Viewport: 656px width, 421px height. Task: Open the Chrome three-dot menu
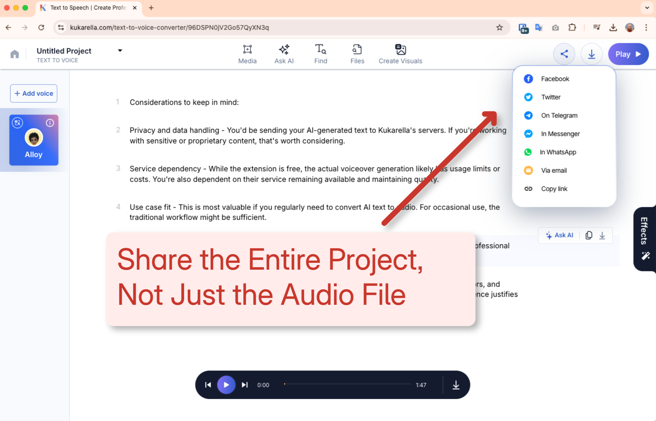(646, 27)
